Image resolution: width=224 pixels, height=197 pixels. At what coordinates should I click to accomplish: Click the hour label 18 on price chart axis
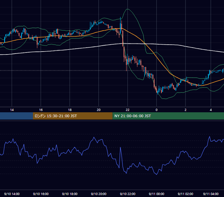pyautogui.click(x=70, y=110)
